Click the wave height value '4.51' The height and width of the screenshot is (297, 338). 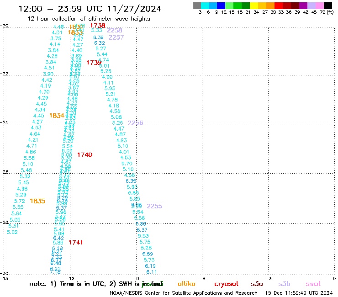49,68
